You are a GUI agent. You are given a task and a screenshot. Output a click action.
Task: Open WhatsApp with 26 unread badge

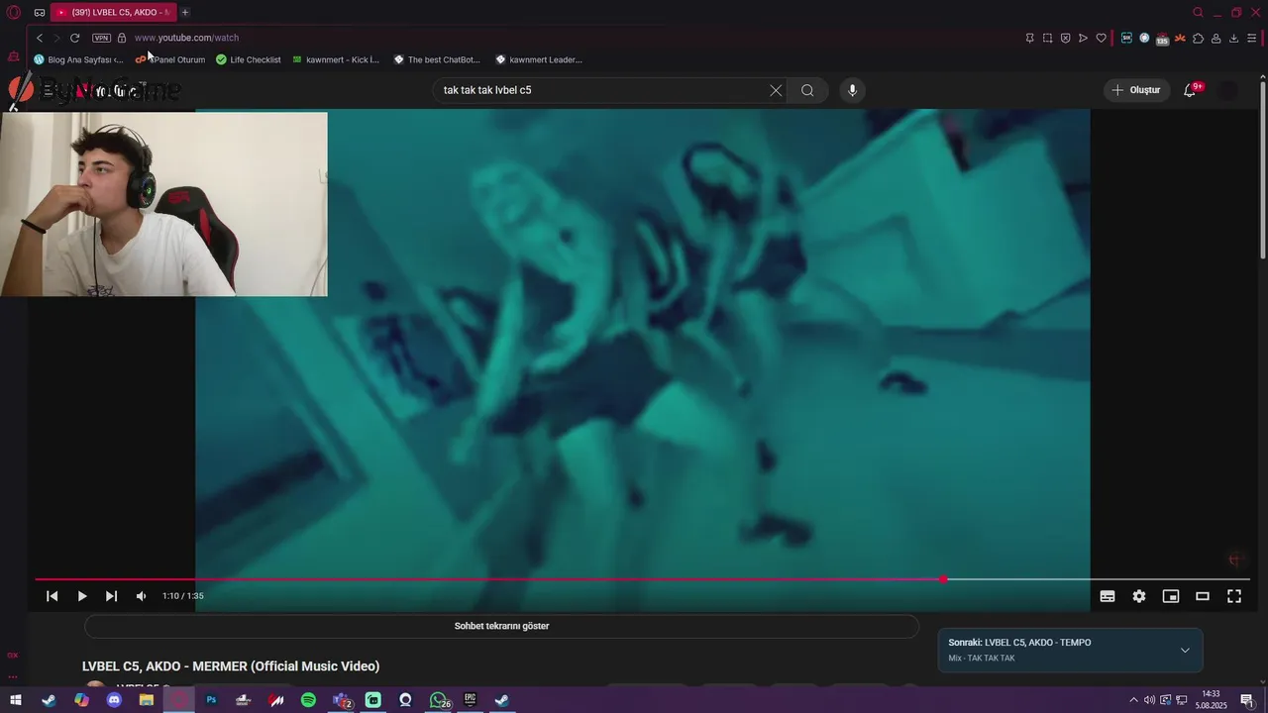point(439,700)
